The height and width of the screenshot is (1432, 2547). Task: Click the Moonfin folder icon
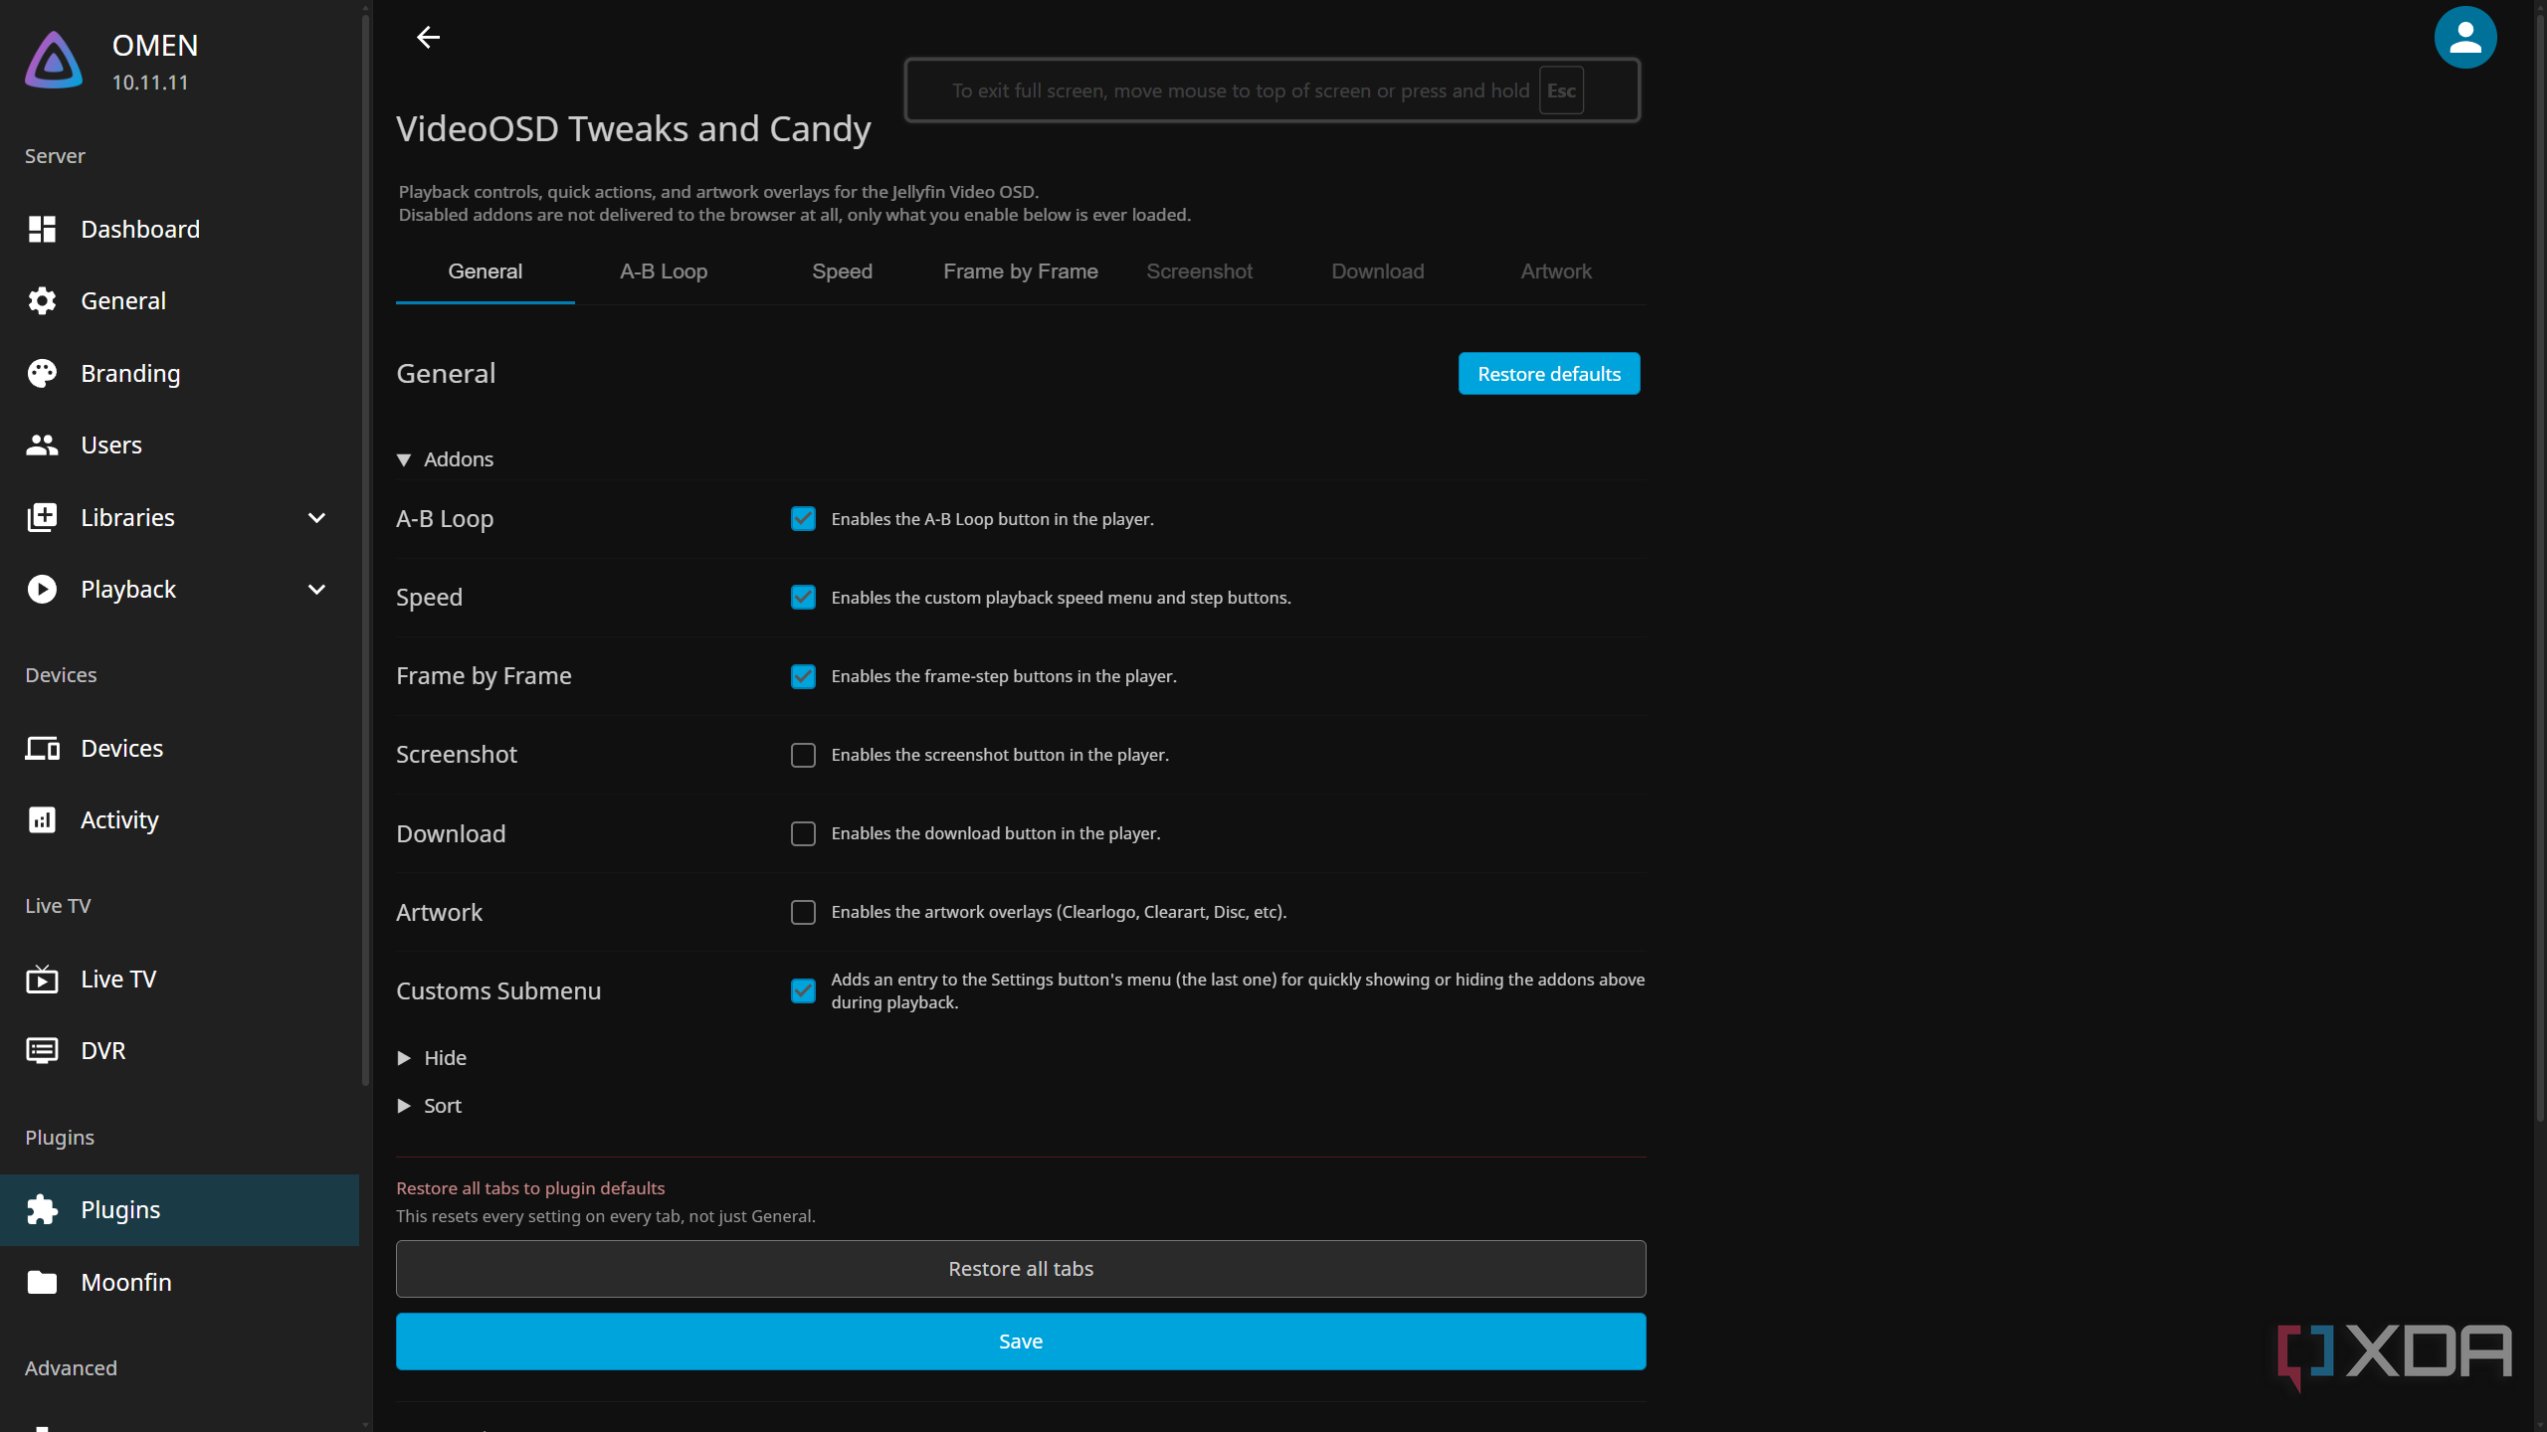click(x=42, y=1282)
